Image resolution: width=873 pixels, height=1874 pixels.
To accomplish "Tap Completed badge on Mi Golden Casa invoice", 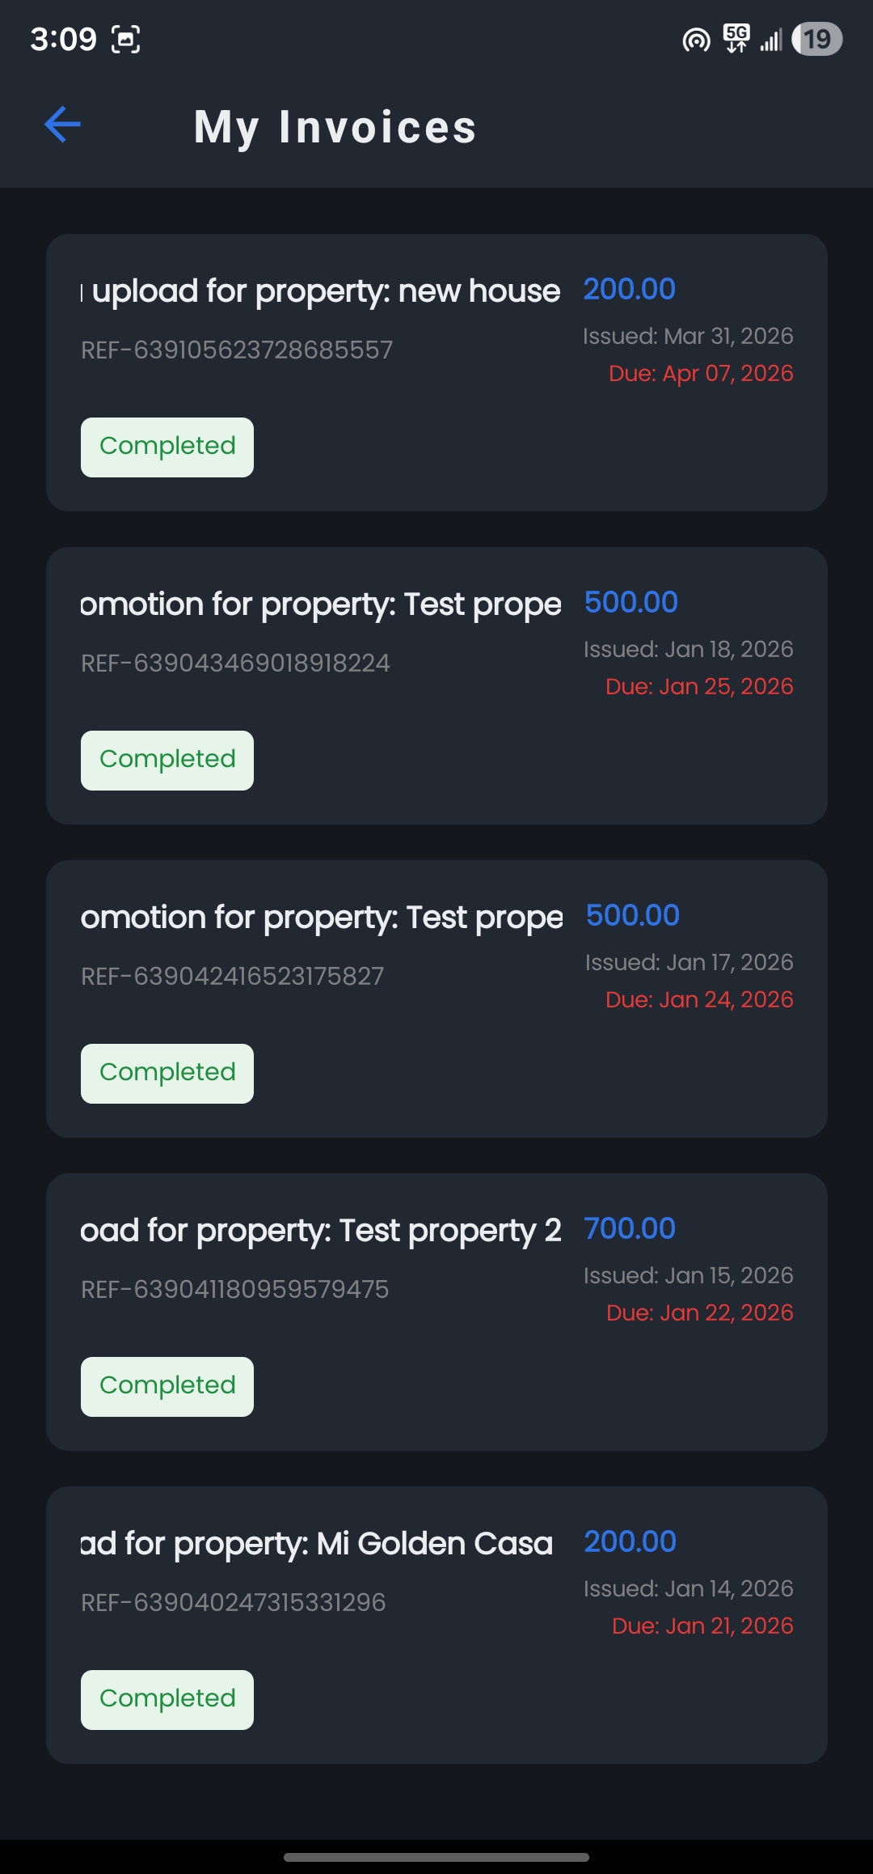I will (x=167, y=1699).
